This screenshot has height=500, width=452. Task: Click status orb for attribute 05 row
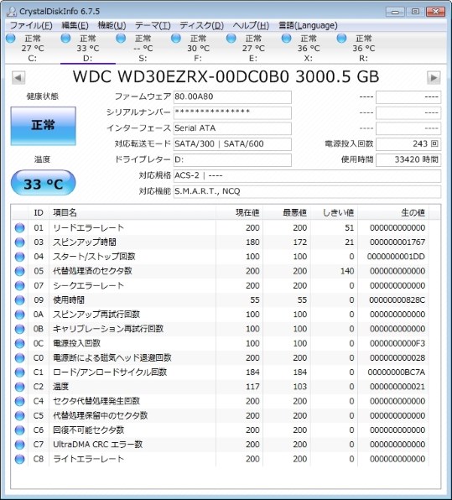click(19, 271)
